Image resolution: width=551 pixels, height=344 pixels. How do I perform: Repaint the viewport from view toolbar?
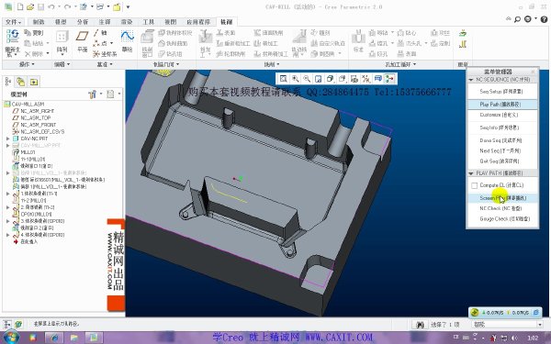click(x=319, y=79)
